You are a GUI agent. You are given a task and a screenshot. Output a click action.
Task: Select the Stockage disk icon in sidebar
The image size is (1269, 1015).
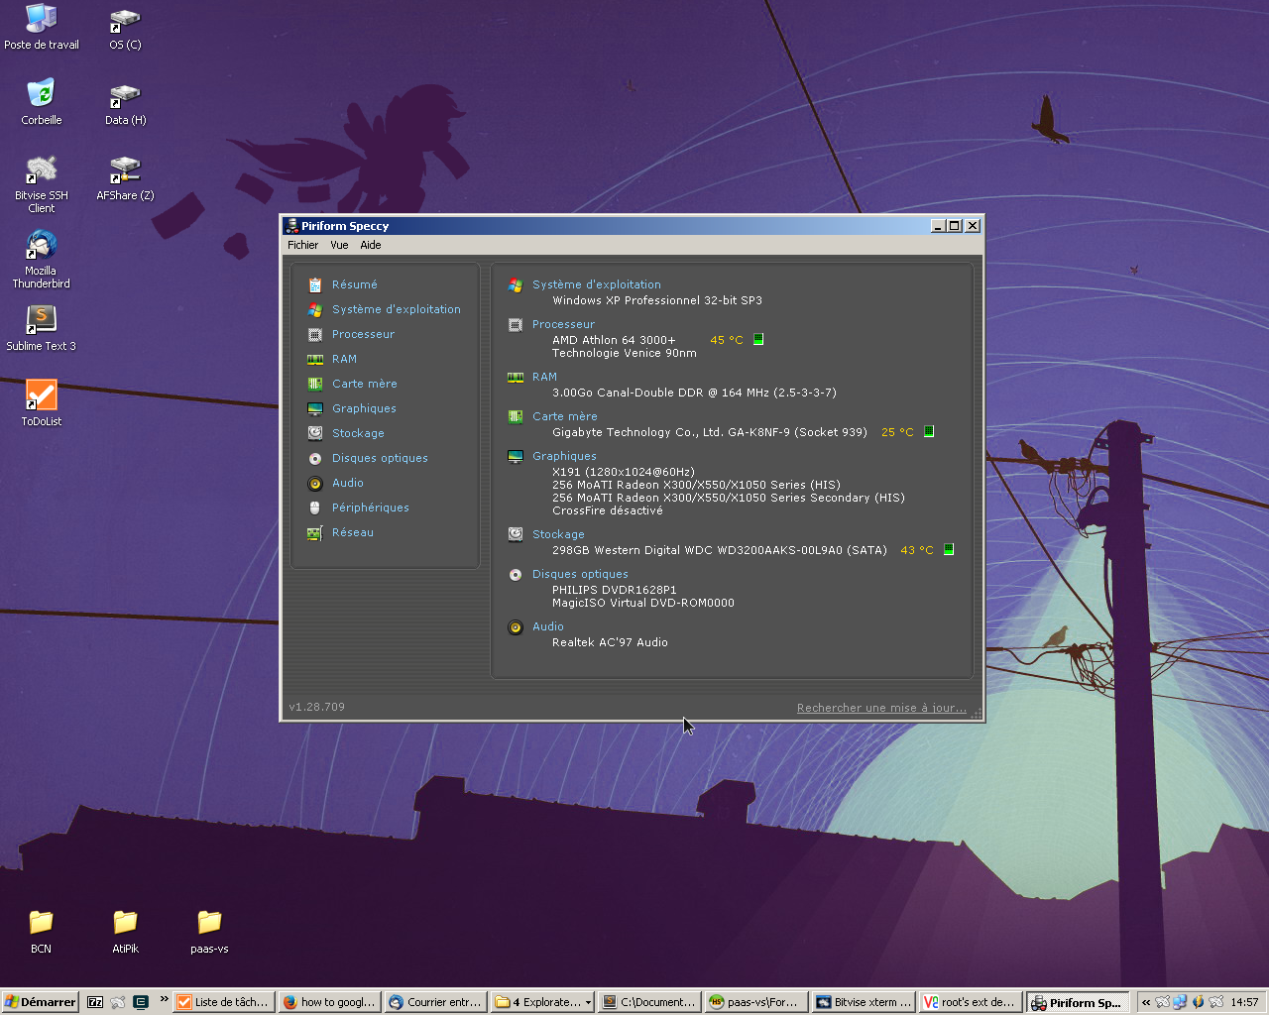(315, 434)
